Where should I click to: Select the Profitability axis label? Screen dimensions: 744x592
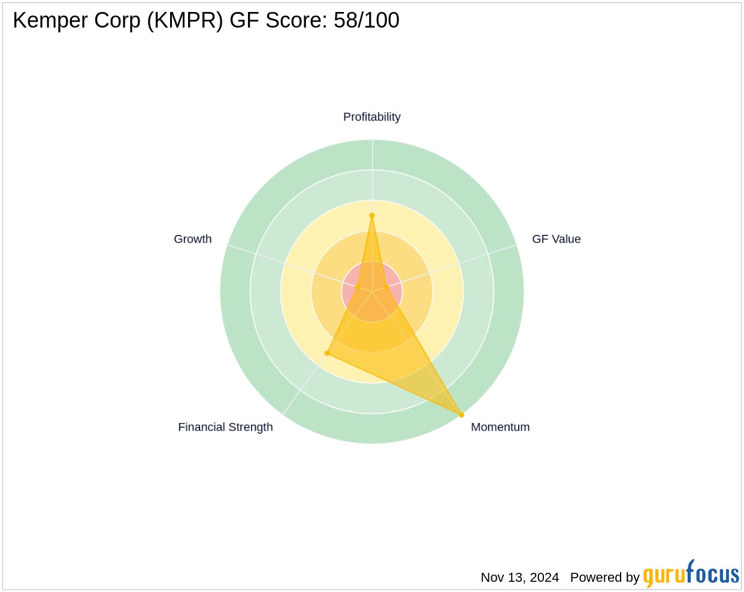coord(372,117)
